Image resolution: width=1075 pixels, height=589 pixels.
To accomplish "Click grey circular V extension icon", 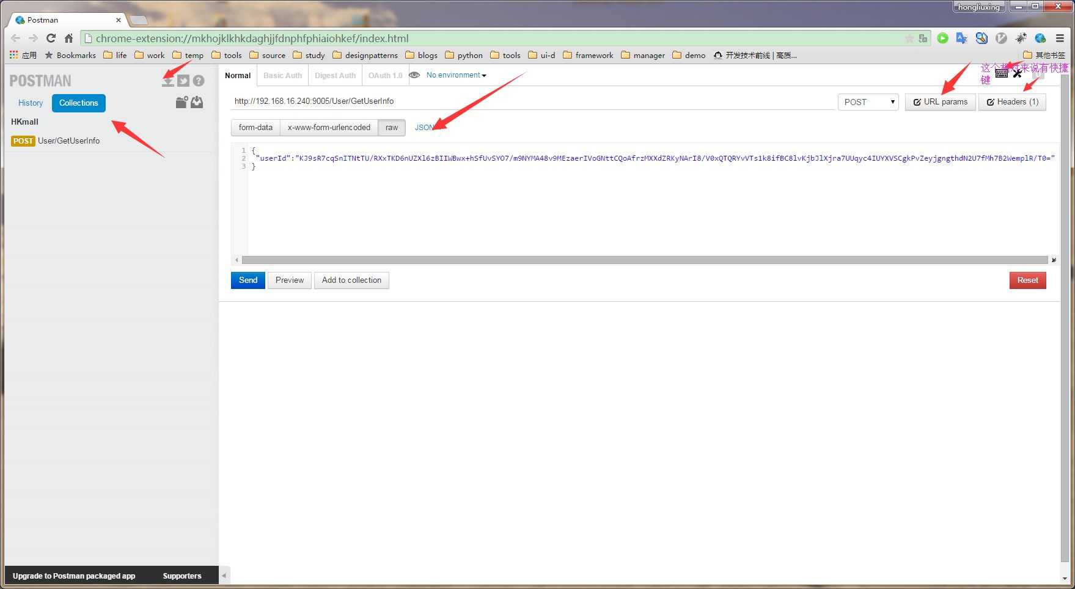I will click(x=1001, y=38).
